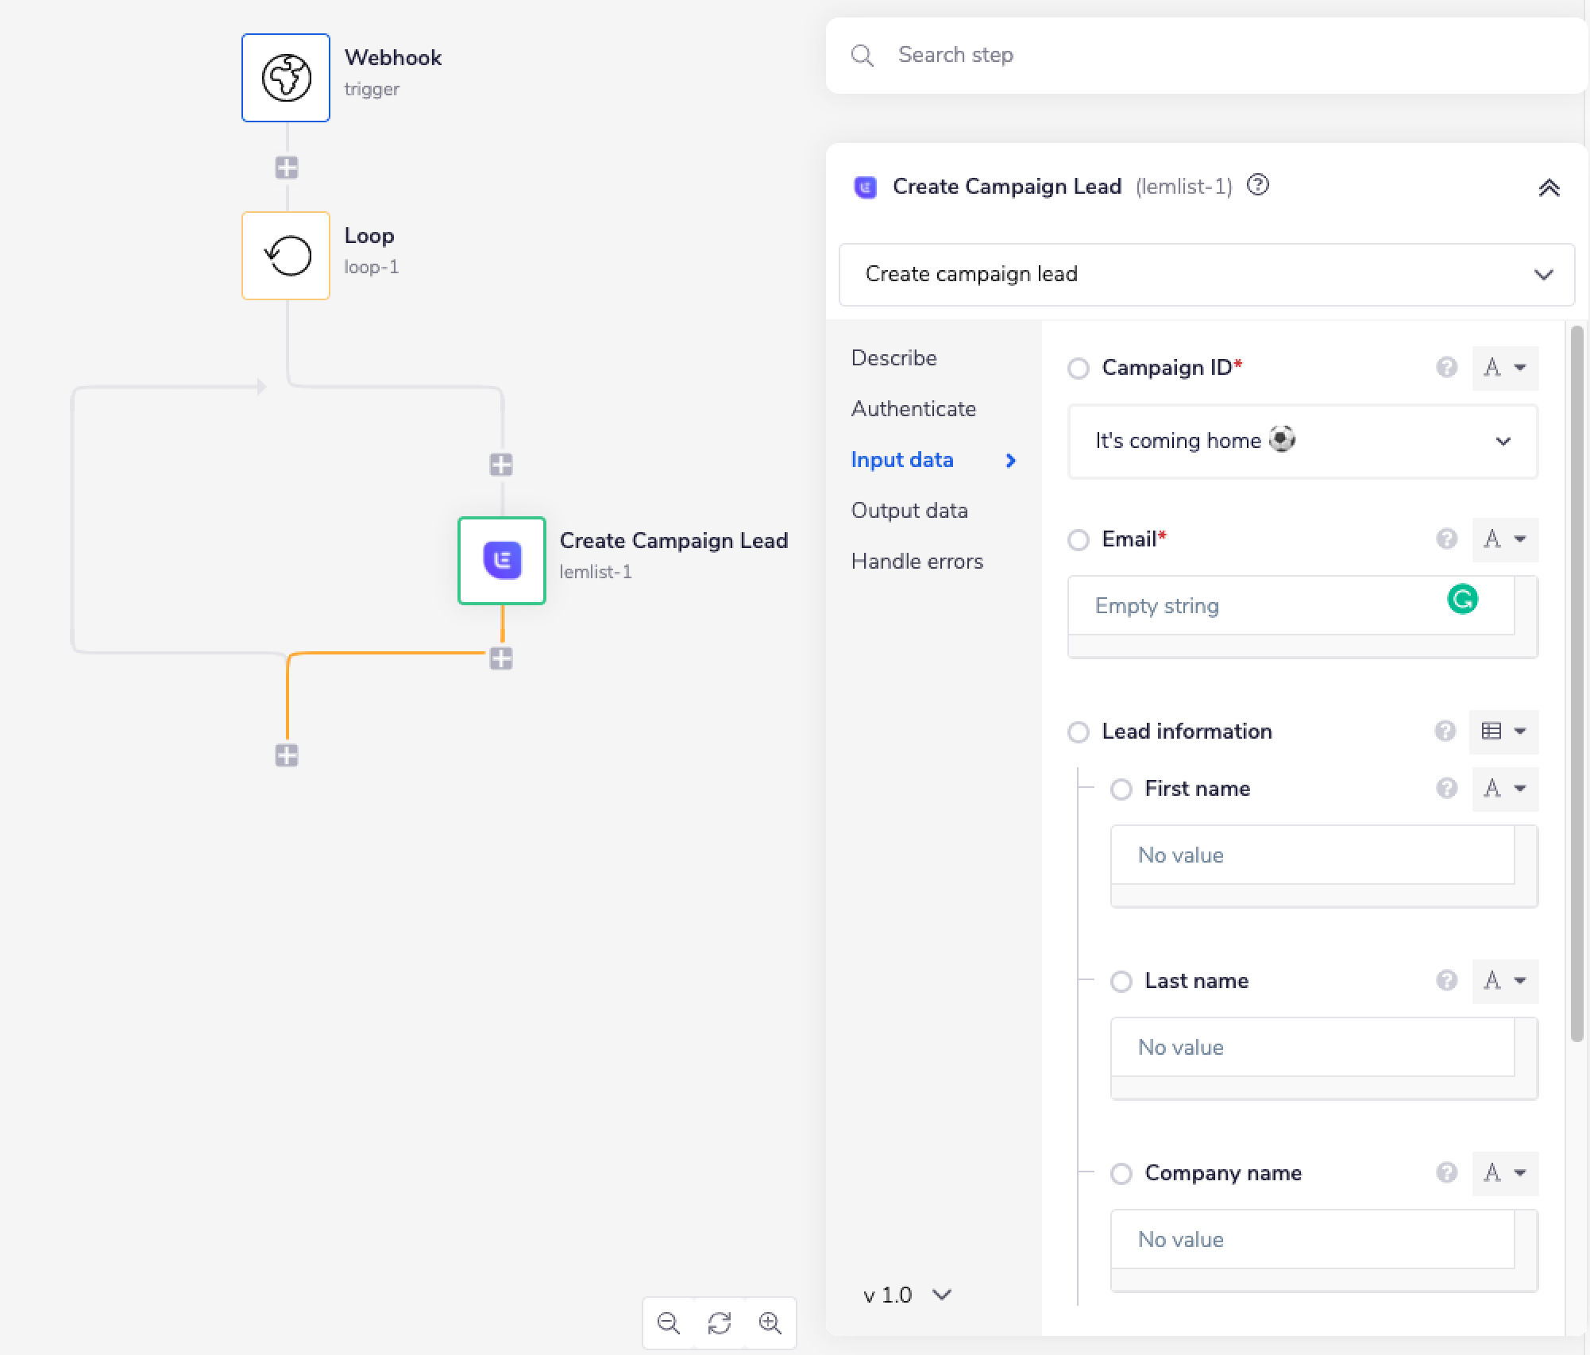This screenshot has height=1355, width=1590.
Task: Select the Loop step node icon
Action: [286, 256]
